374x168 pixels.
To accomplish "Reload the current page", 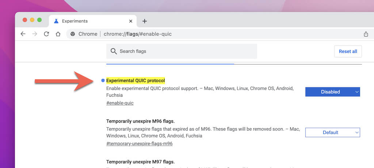I will pyautogui.click(x=46, y=34).
